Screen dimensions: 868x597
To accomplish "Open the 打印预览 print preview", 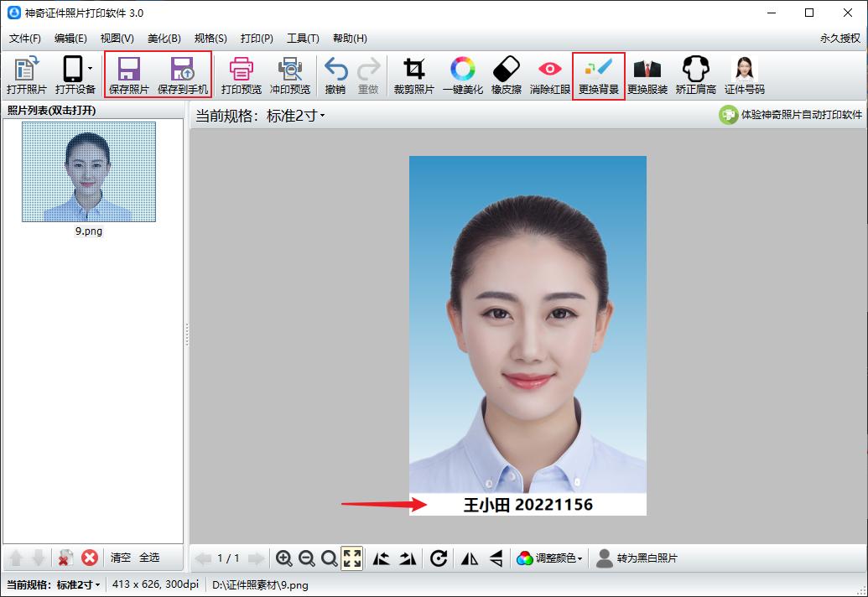I will [x=241, y=74].
